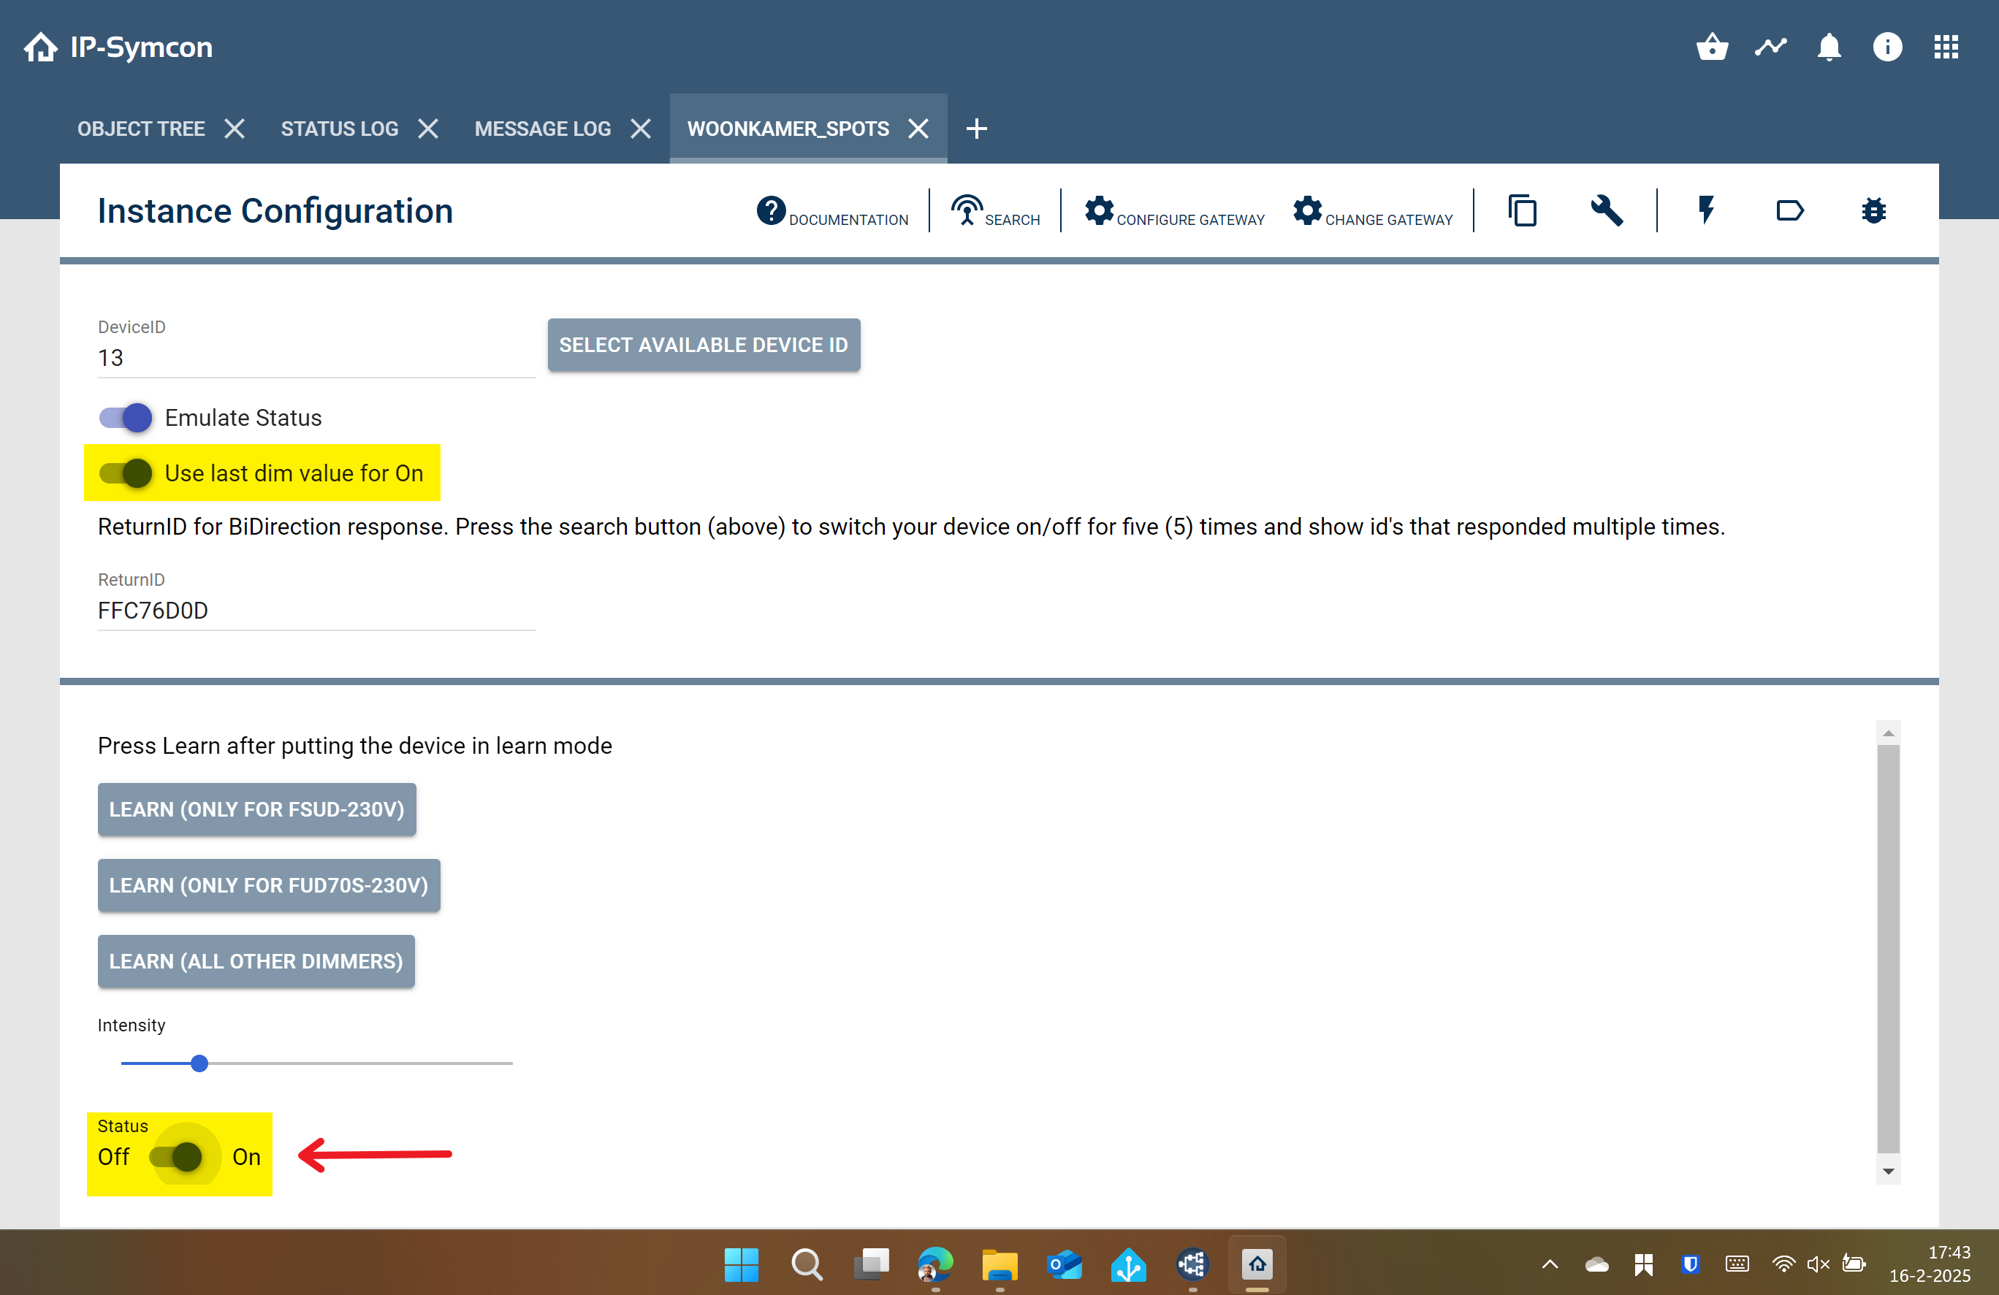The width and height of the screenshot is (1999, 1295).
Task: Open the module store basket icon
Action: pyautogui.click(x=1712, y=47)
